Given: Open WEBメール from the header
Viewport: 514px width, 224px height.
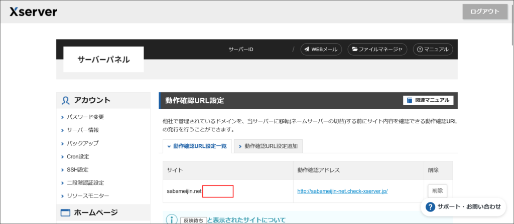Looking at the screenshot, I should tap(321, 49).
